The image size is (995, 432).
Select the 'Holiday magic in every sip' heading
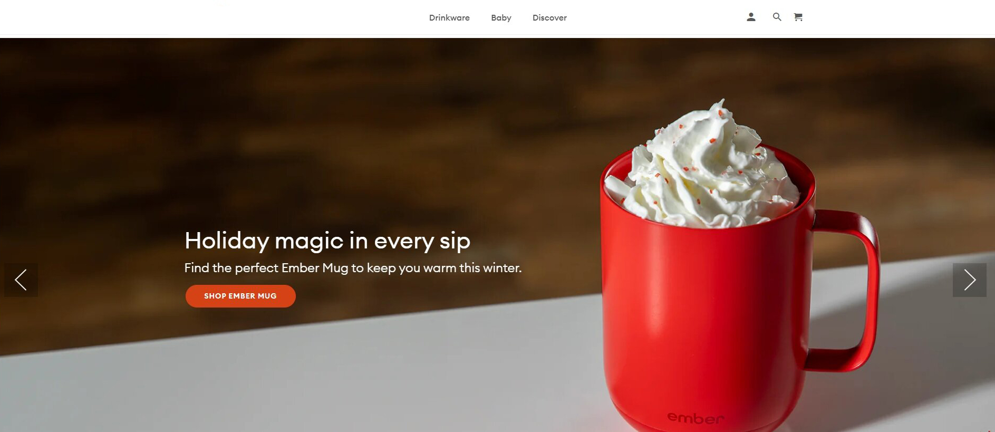pos(327,241)
